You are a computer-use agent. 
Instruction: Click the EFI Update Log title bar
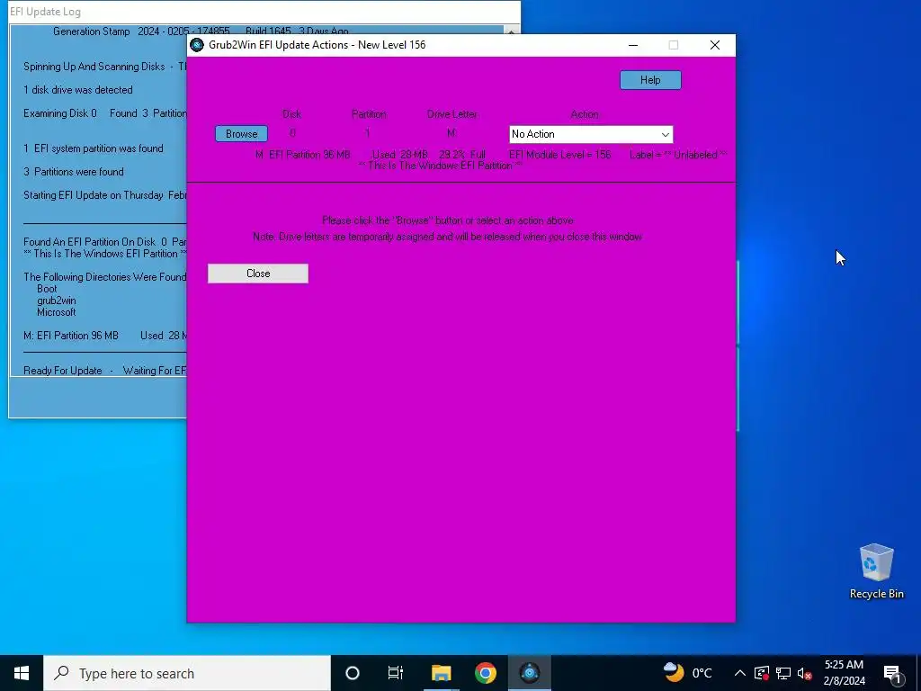(264, 12)
